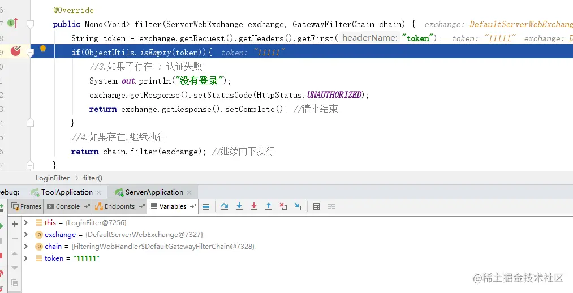Expand the 'this' variable node
The image size is (573, 293).
[26, 222]
